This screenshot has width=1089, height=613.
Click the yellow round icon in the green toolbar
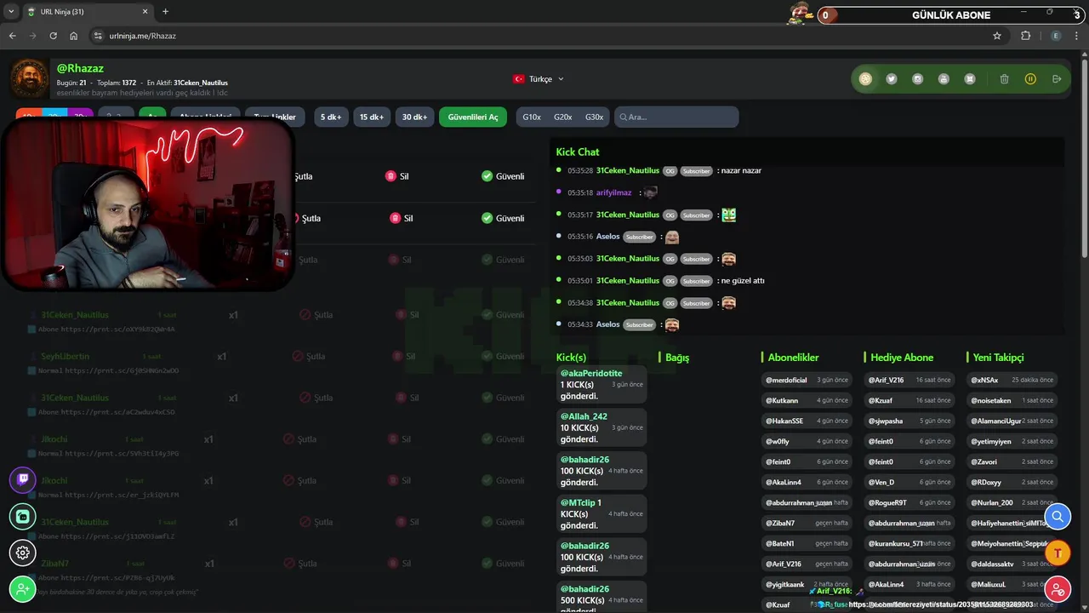865,79
